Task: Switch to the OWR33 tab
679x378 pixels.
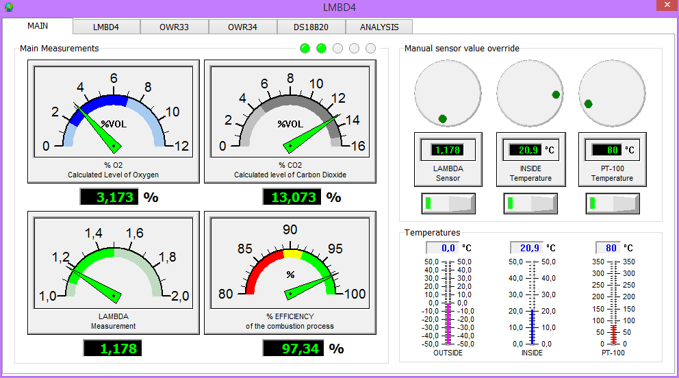Action: pyautogui.click(x=174, y=27)
